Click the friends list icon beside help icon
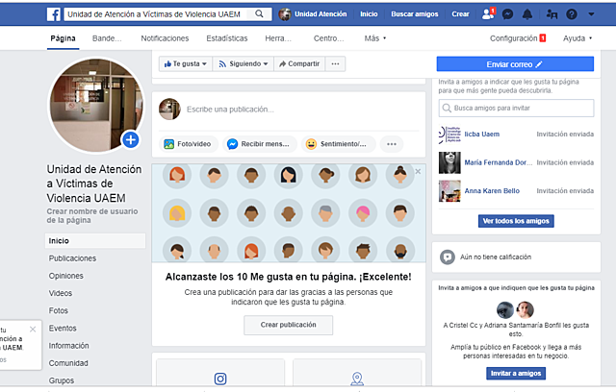 552,14
